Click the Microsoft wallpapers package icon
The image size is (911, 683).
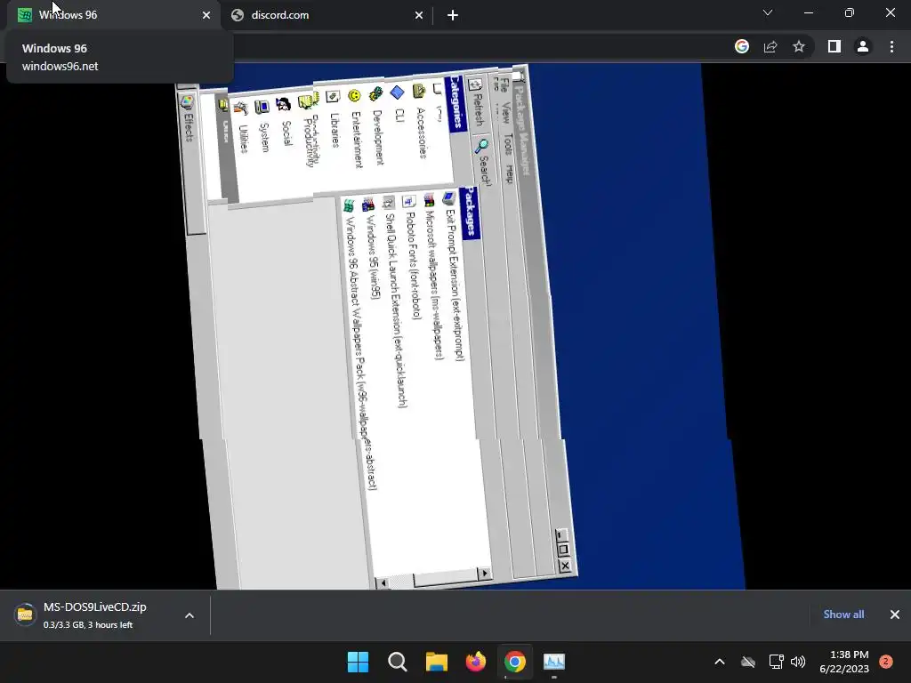click(430, 200)
